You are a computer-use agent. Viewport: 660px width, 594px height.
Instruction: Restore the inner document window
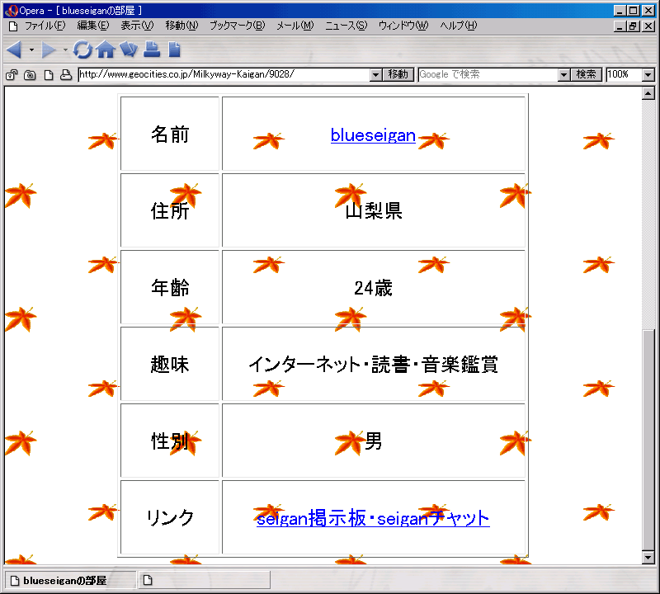[634, 26]
